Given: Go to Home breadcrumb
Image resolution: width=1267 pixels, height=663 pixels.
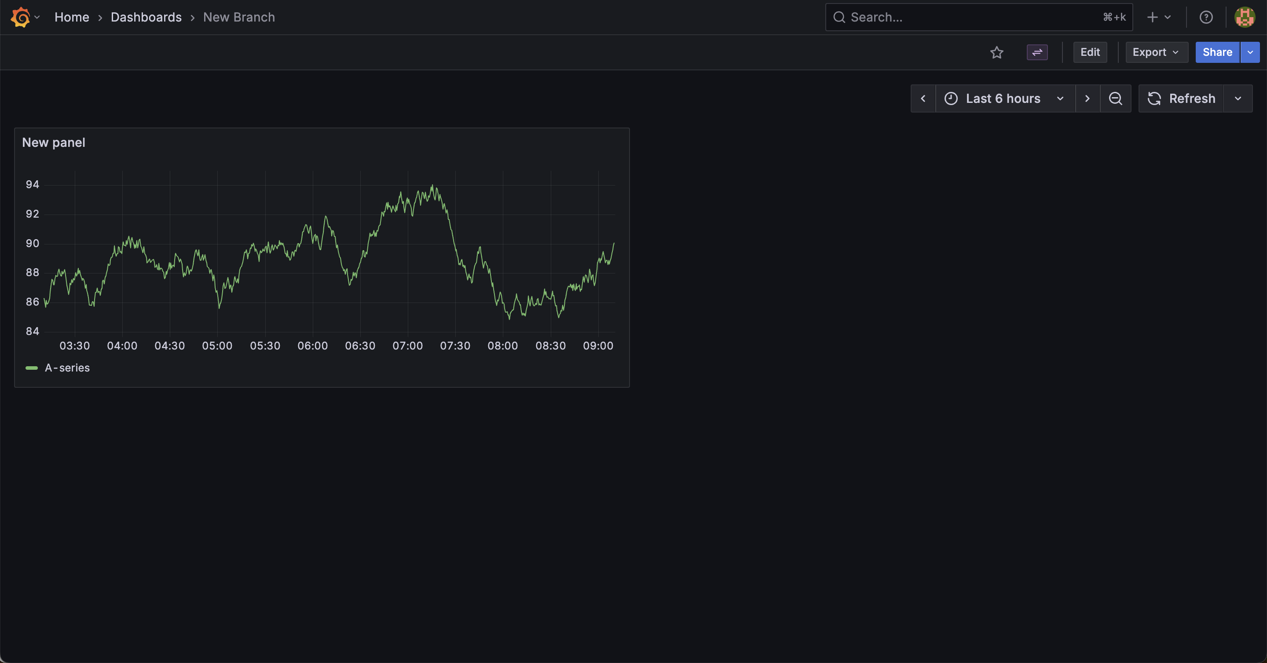Looking at the screenshot, I should coord(72,17).
